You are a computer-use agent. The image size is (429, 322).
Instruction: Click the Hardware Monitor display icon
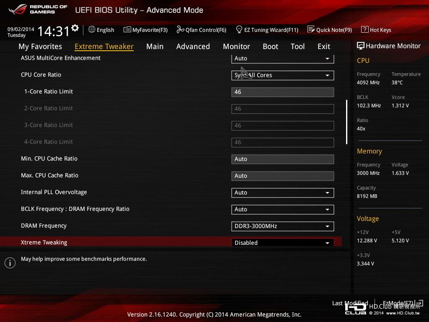coord(361,46)
